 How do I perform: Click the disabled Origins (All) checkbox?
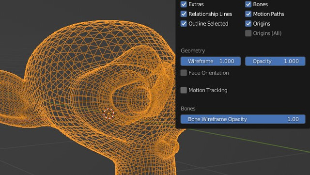(x=248, y=33)
